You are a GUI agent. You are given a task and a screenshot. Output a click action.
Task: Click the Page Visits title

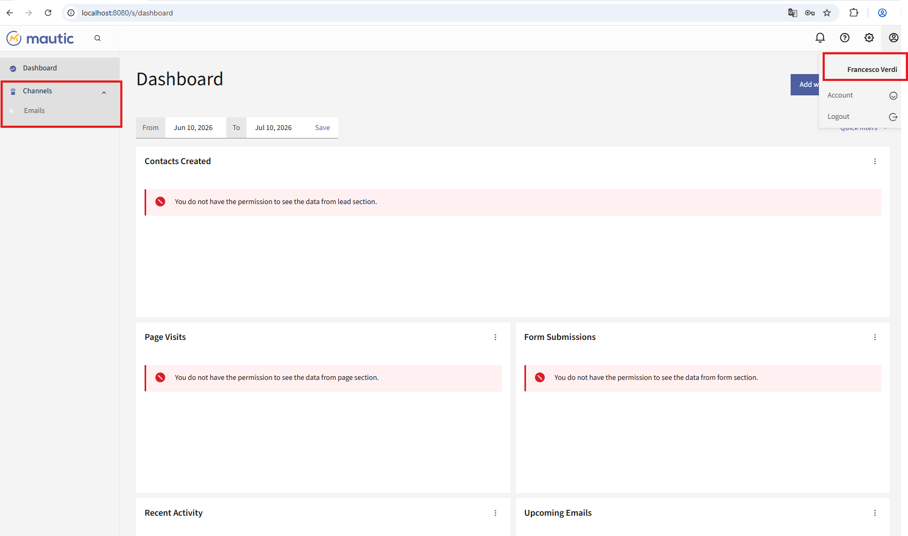coord(165,337)
